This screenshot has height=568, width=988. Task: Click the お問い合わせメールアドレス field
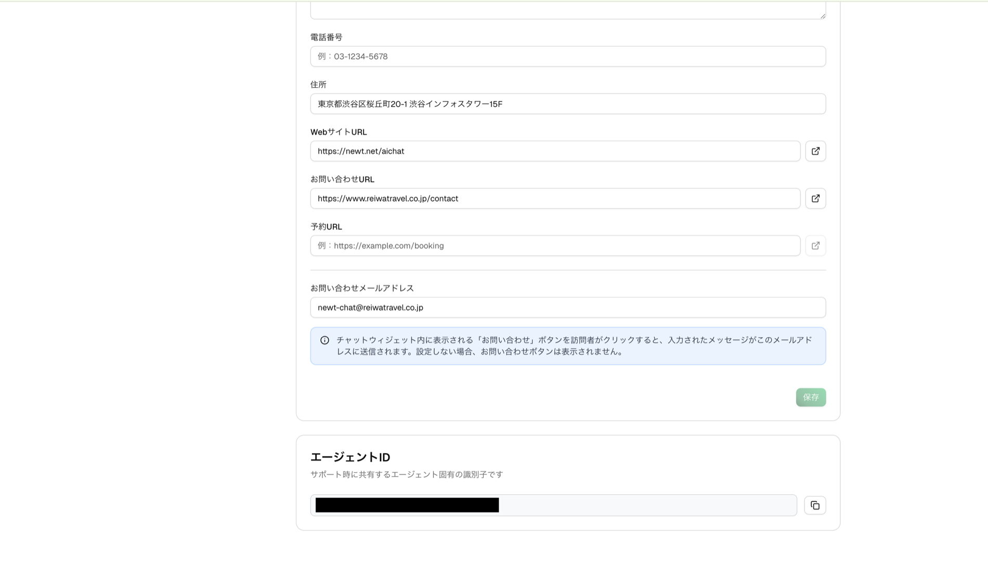[x=568, y=307]
